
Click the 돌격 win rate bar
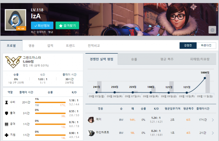click(x=50, y=113)
